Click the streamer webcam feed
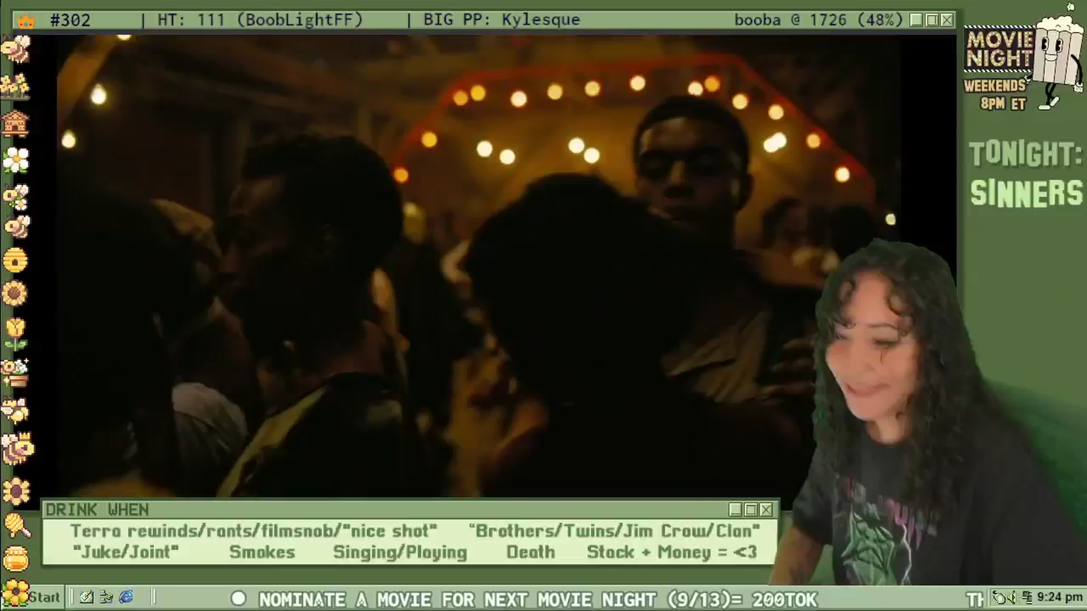This screenshot has width=1087, height=611. [x=928, y=413]
